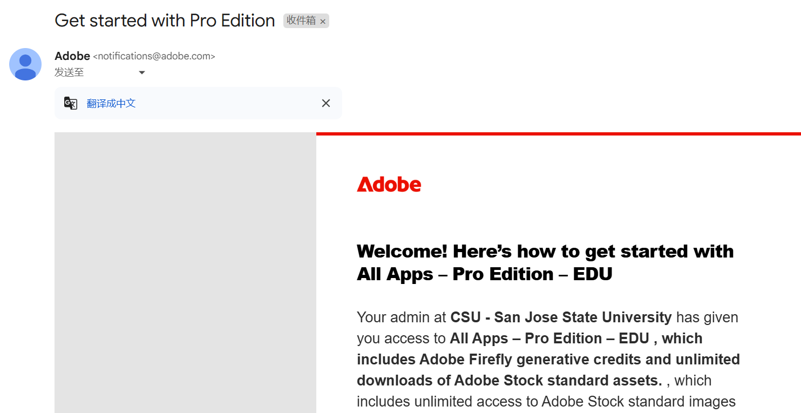Open the 收件箱 label chip

pyautogui.click(x=301, y=21)
